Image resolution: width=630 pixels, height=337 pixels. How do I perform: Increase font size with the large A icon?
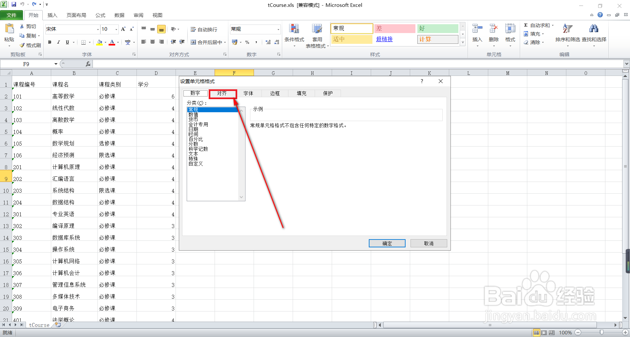click(x=123, y=29)
